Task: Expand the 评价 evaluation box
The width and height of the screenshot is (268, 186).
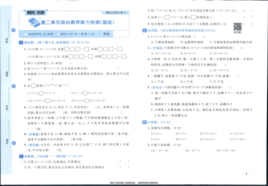Action: pyautogui.click(x=107, y=34)
